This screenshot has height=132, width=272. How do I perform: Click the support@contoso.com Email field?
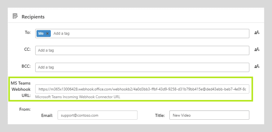pyautogui.click(x=98, y=115)
